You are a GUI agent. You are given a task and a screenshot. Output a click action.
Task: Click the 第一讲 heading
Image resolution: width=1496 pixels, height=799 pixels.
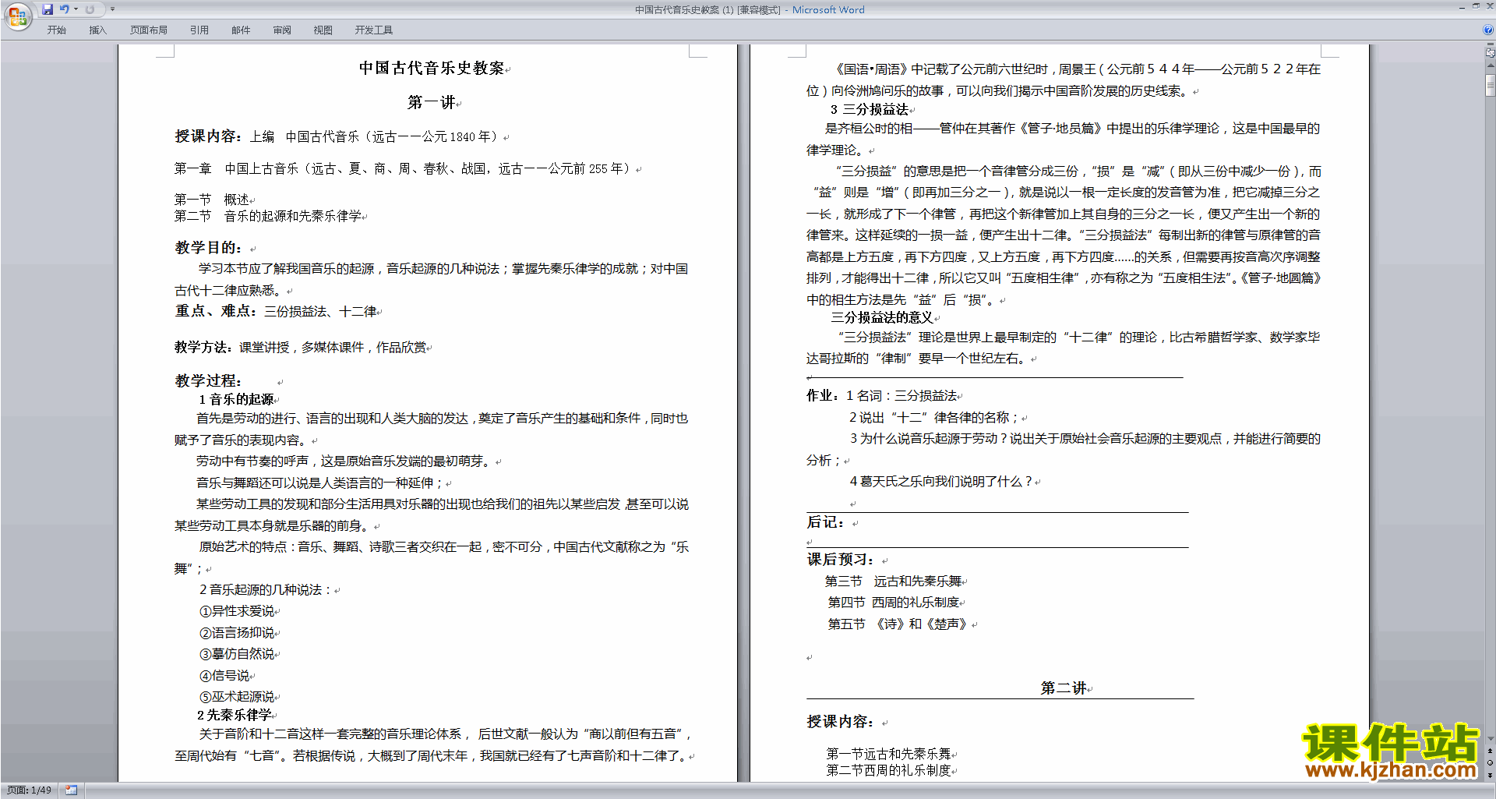pos(432,103)
